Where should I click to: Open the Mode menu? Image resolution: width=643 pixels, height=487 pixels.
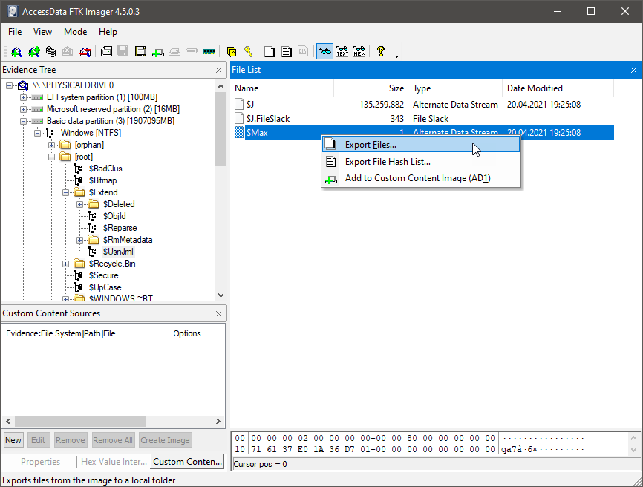[75, 32]
